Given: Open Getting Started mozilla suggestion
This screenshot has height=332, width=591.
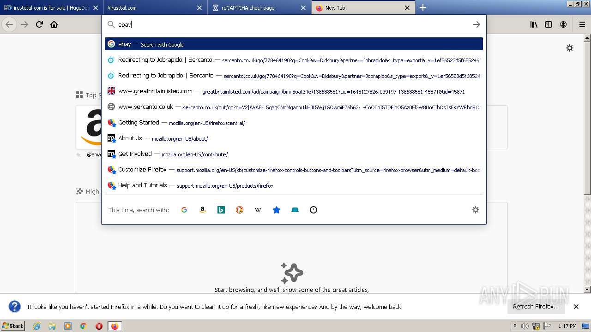Looking at the screenshot, I should (294, 123).
